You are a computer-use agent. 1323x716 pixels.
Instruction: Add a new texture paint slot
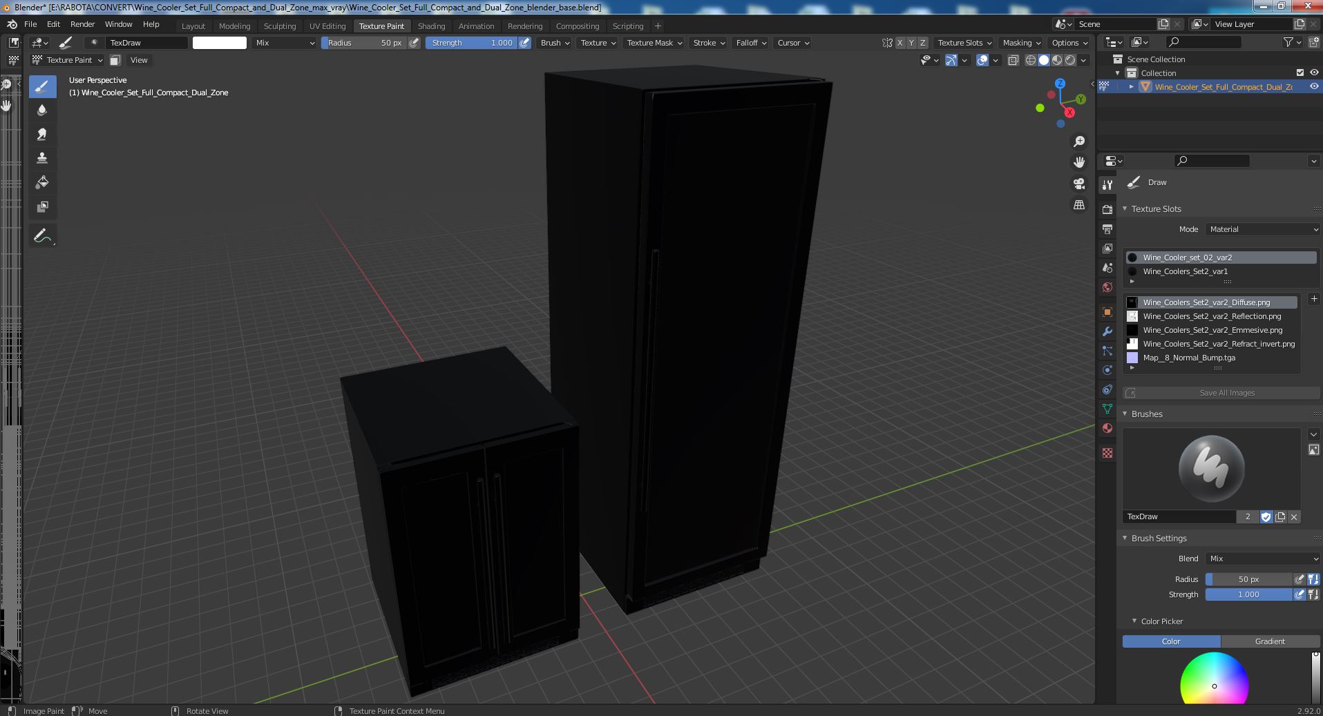pyautogui.click(x=1313, y=299)
